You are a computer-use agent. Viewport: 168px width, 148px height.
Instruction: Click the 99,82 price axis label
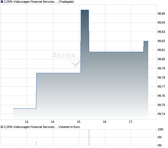click(161, 41)
